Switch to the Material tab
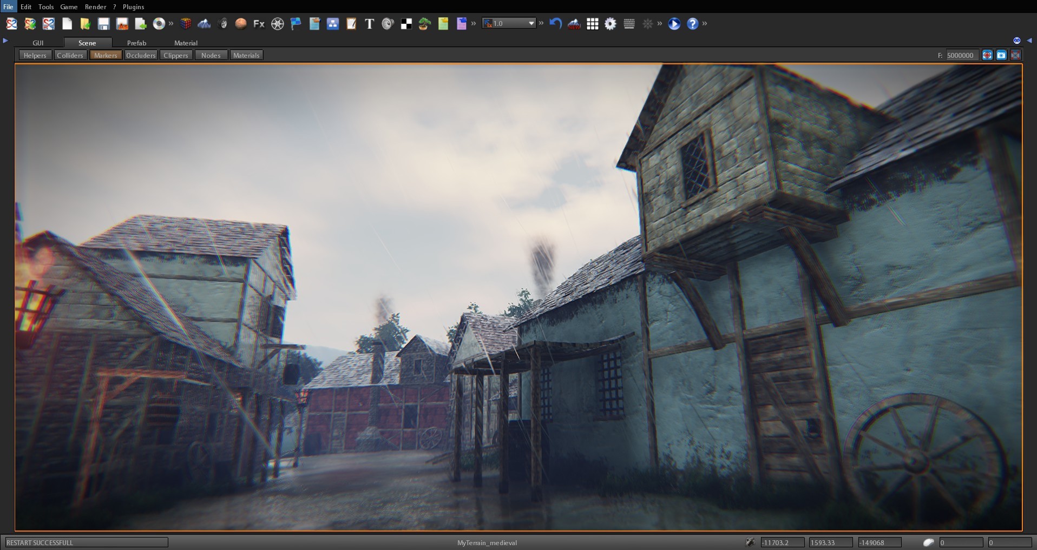The image size is (1037, 550). 185,43
